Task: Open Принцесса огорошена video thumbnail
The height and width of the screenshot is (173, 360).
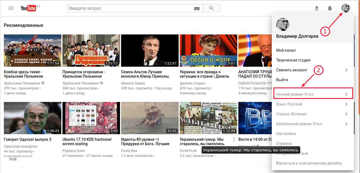Action: coord(91,51)
